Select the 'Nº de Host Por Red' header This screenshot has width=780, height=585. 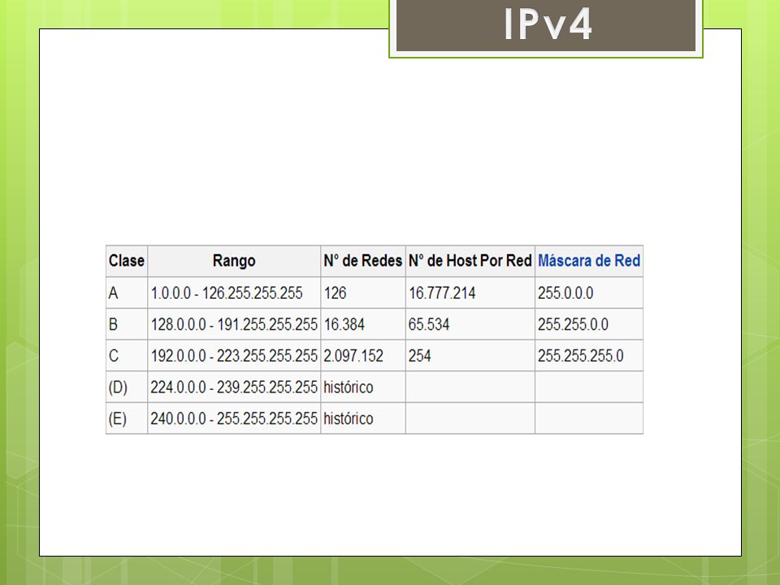coord(470,261)
